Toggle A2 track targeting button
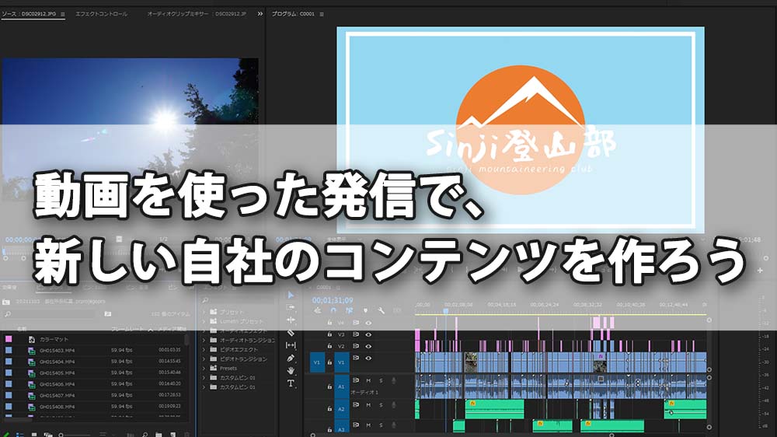 pos(341,409)
